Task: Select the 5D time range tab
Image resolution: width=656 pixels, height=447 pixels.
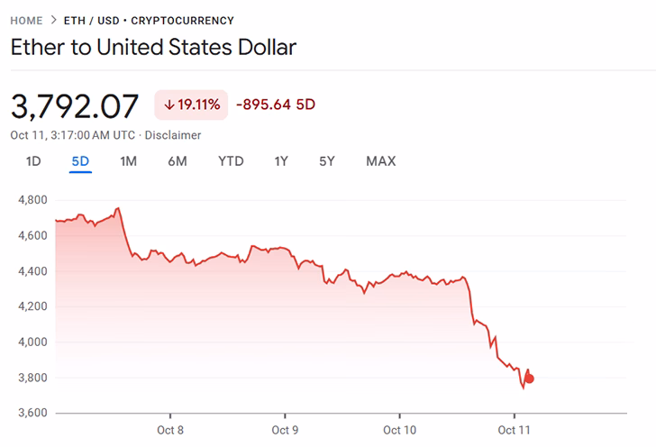Action: pos(81,161)
